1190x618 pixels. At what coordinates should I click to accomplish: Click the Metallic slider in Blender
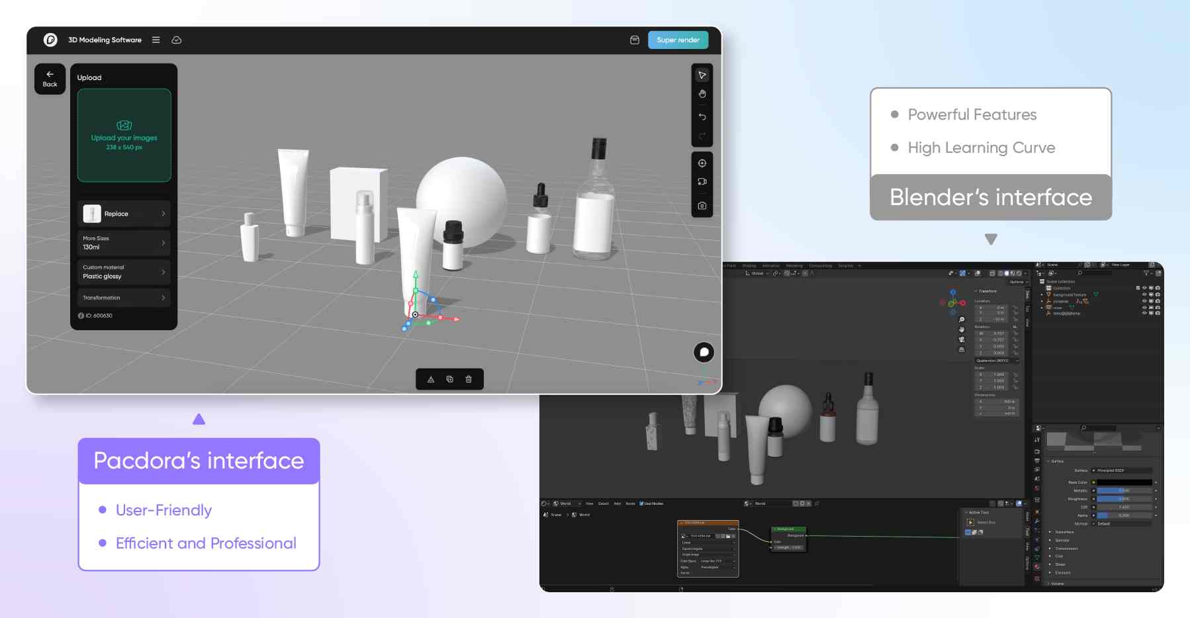(x=1124, y=490)
